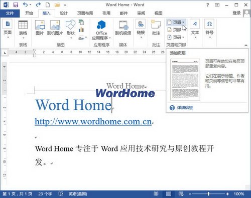Click the 英语(美国) language indicator
The image size is (251, 198).
[x=78, y=194]
